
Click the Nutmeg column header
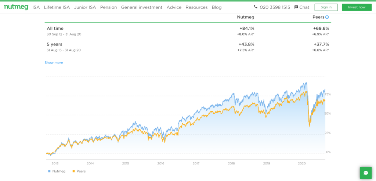point(246,17)
